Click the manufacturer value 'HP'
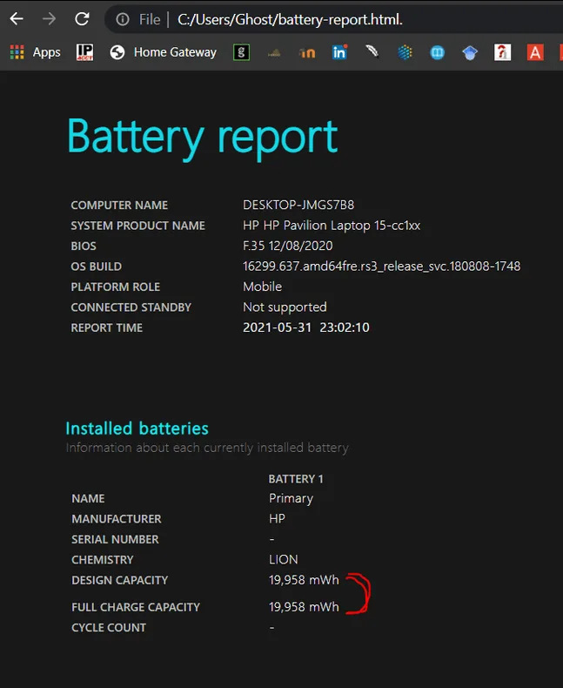563x688 pixels. pos(277,519)
